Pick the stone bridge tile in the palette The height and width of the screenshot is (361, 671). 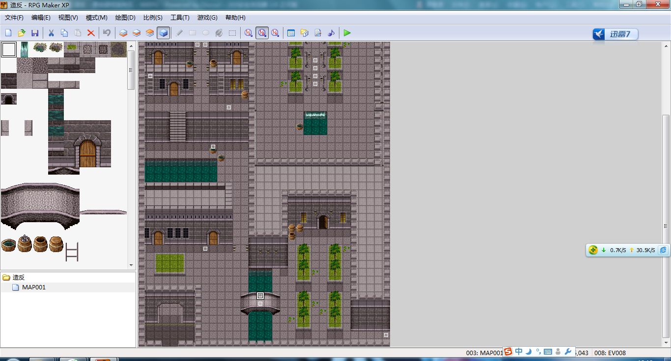40,206
